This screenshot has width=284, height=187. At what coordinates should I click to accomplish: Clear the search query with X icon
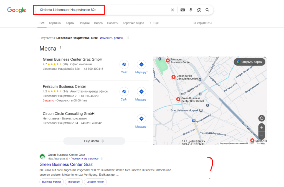[x=173, y=10]
